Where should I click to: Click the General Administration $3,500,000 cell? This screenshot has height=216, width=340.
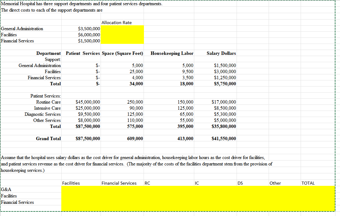[x=81, y=29]
